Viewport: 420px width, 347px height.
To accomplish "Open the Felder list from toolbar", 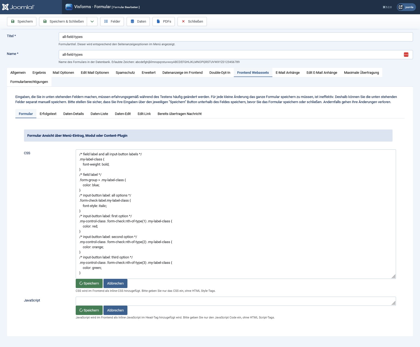I will pyautogui.click(x=112, y=22).
